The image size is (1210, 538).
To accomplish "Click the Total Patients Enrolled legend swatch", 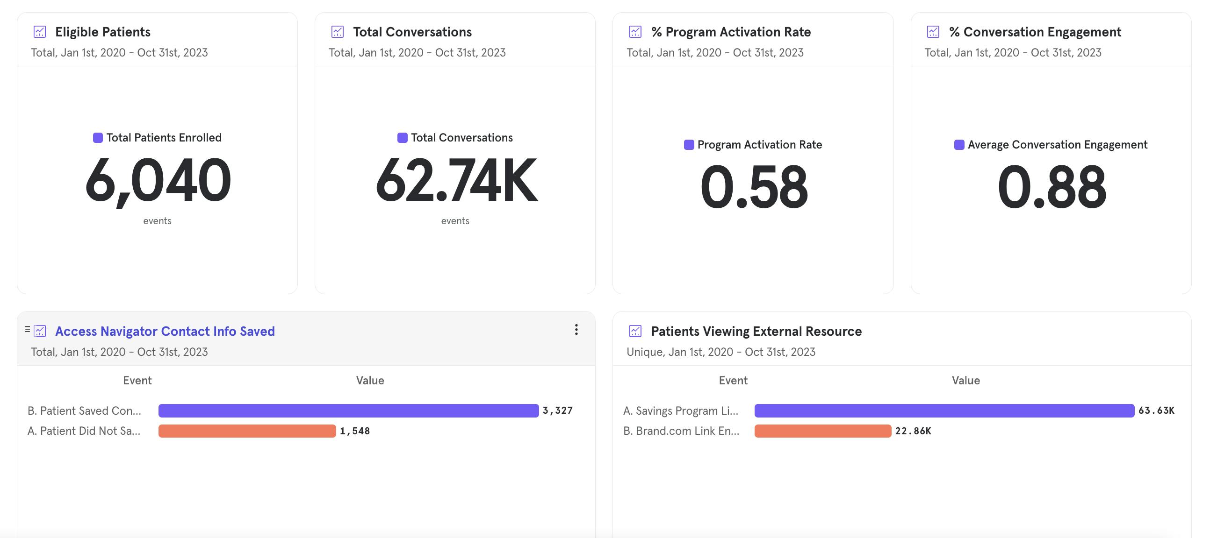I will [98, 137].
